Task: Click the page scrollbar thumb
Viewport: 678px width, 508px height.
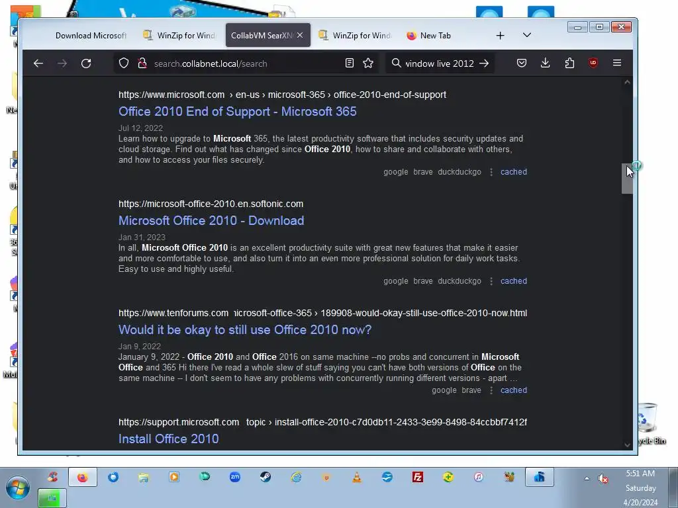Action: pos(627,179)
